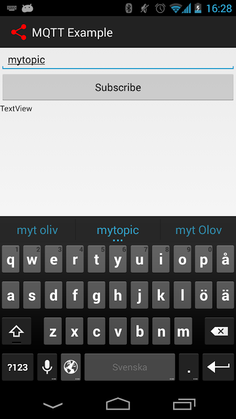Viewport: 236px width, 419px height.
Task: Tap the period key
Action: 189,367
